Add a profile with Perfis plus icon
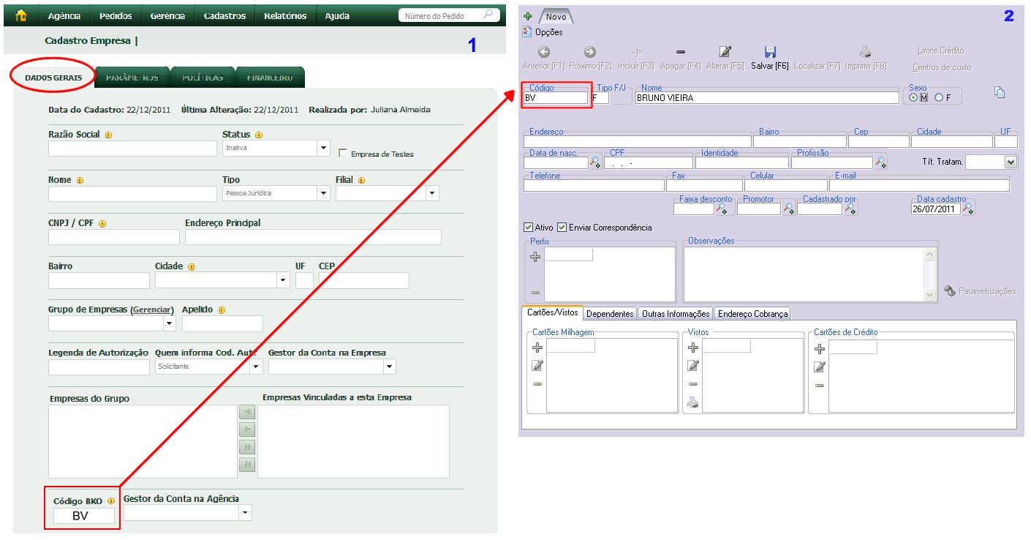Screen dimensions: 1031x540 [535, 257]
